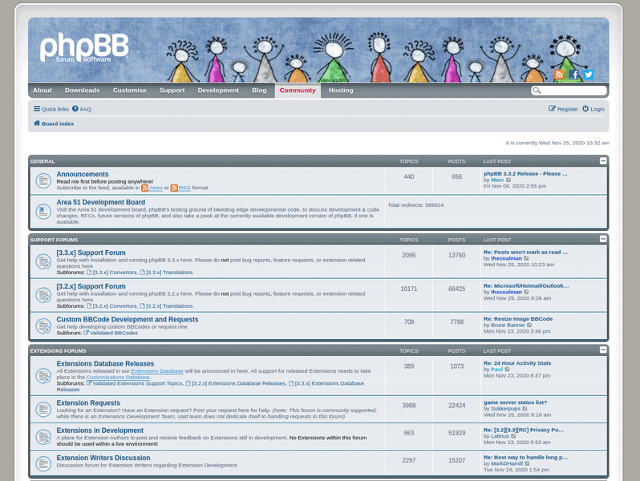Click the Login link

click(x=593, y=109)
